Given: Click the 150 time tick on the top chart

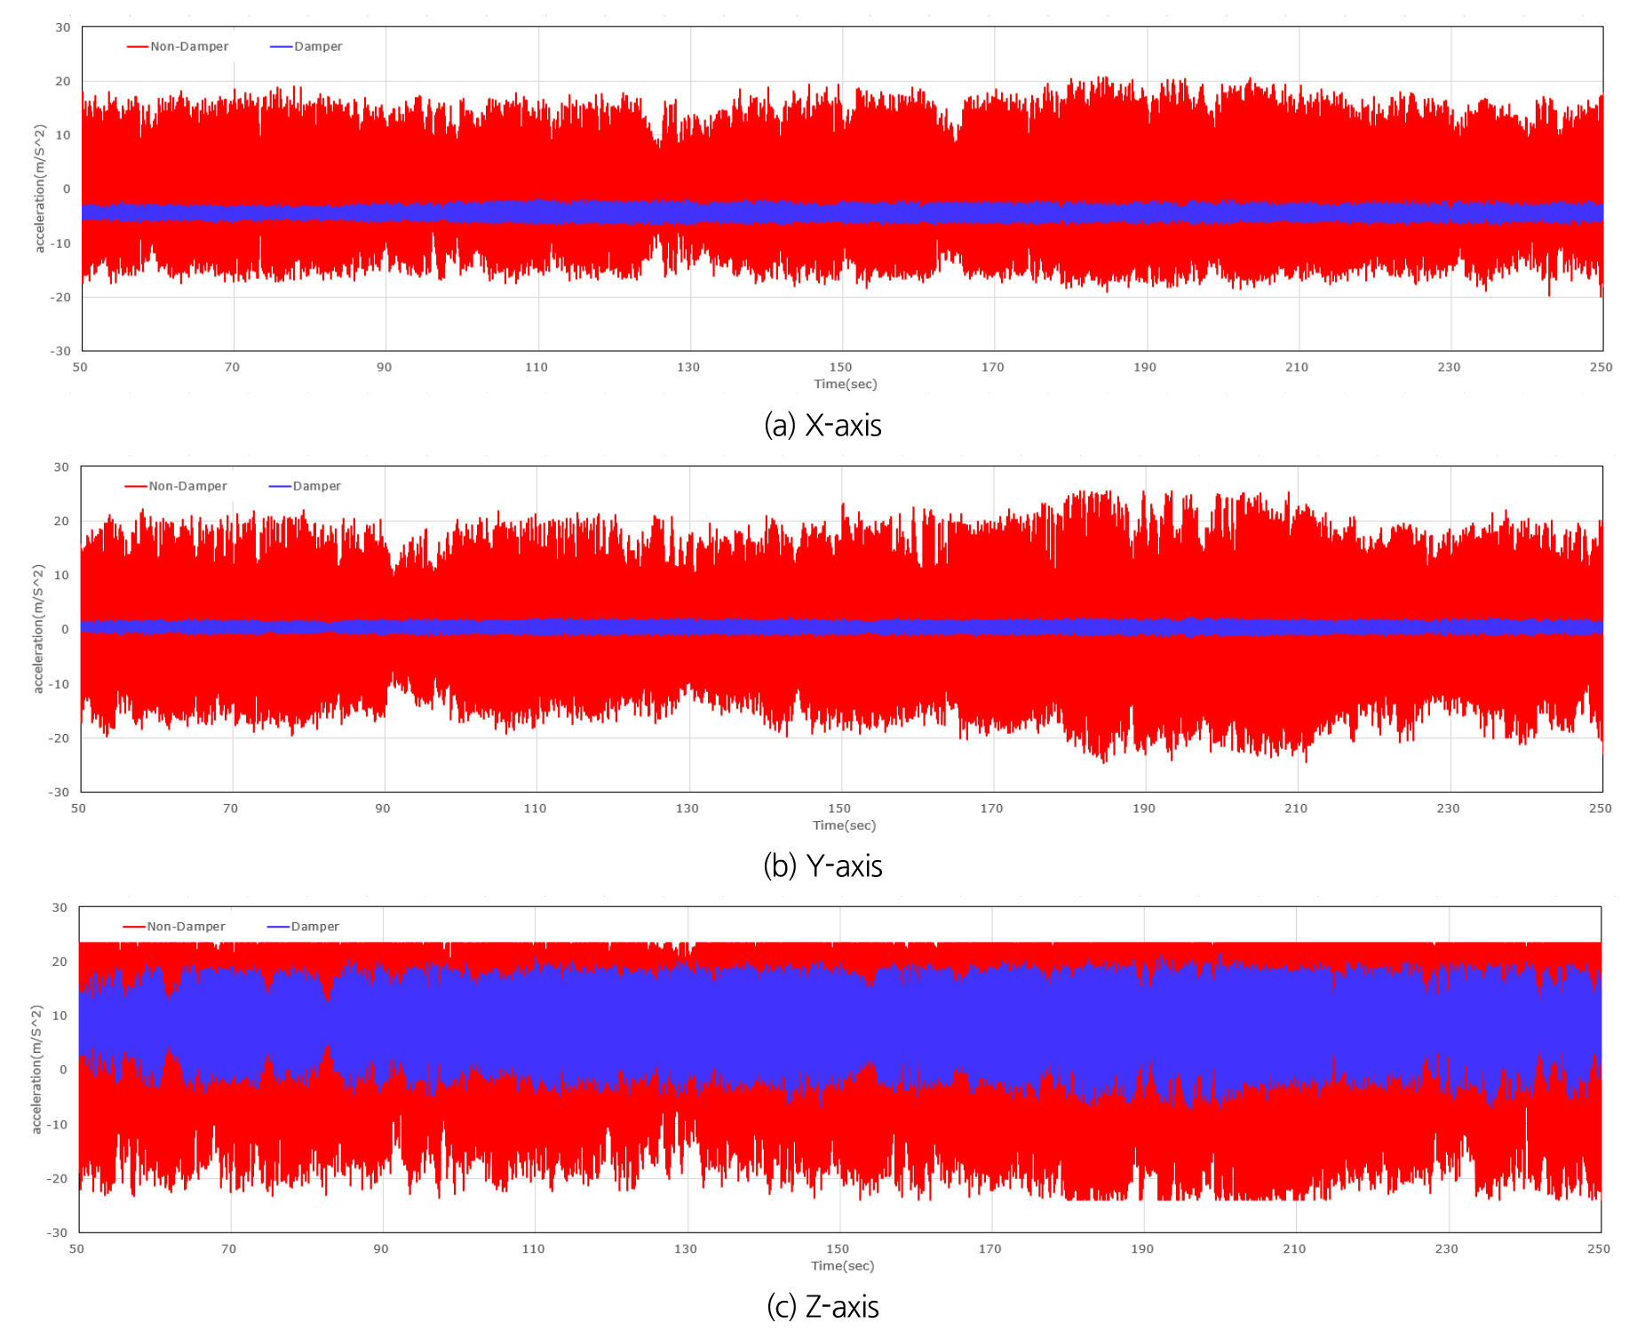Looking at the screenshot, I should (840, 367).
